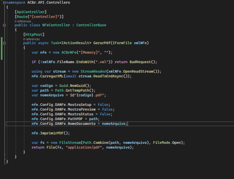234x179 pixels.
Task: Collapse the GerarPdf method block
Action: [4, 43]
